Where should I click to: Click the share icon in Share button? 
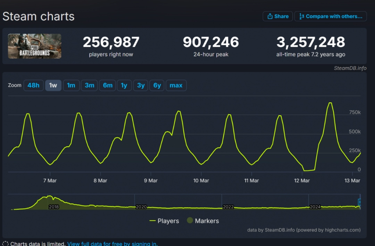[270, 16]
